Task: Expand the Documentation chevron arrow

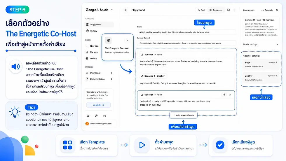Action: tap(111, 79)
